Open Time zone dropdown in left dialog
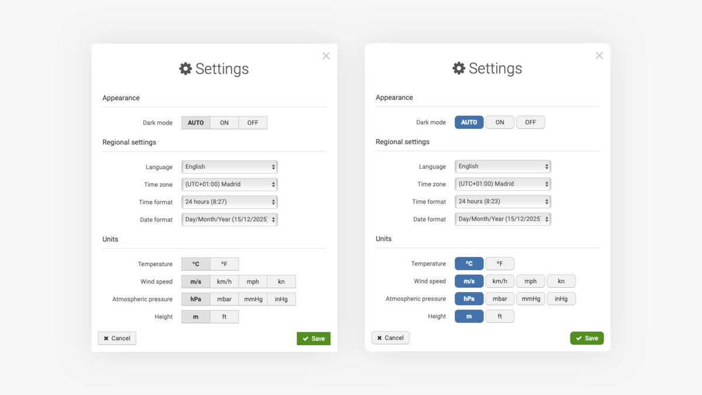 [x=229, y=184]
